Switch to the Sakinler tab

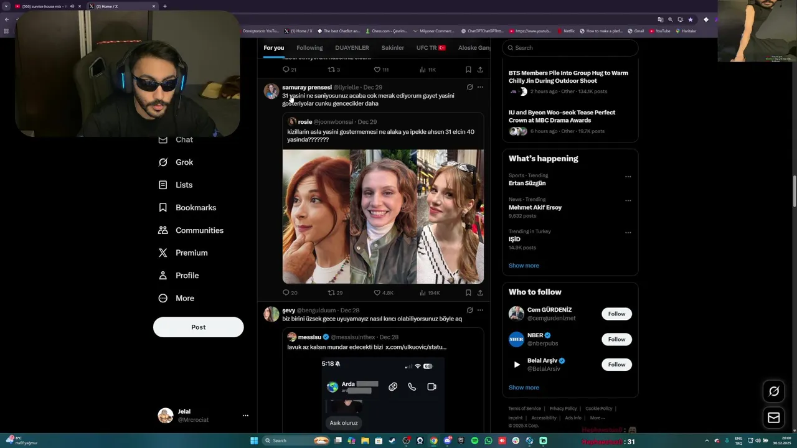click(x=393, y=48)
